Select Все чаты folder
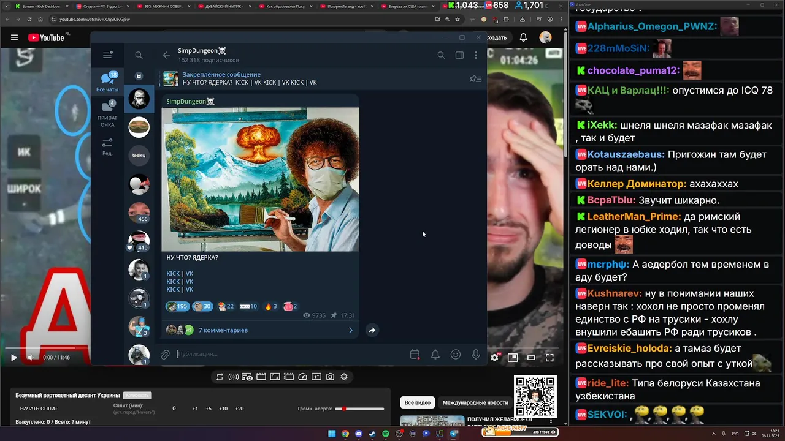 pos(107,82)
